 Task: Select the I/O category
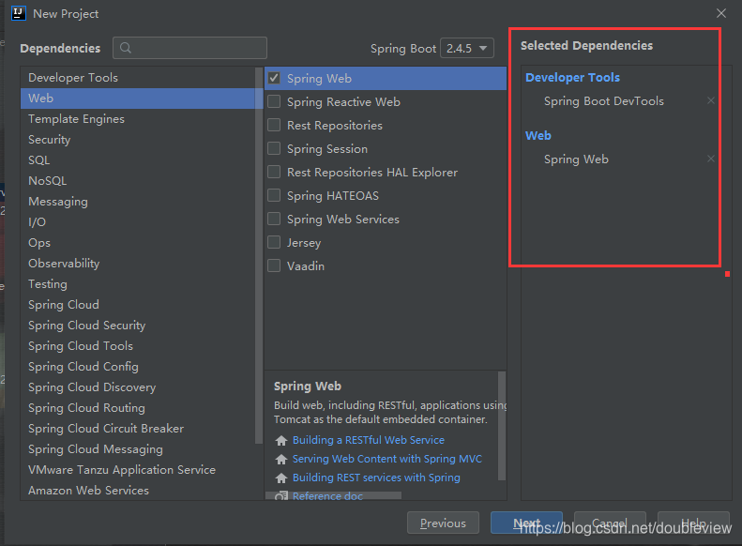[138, 222]
